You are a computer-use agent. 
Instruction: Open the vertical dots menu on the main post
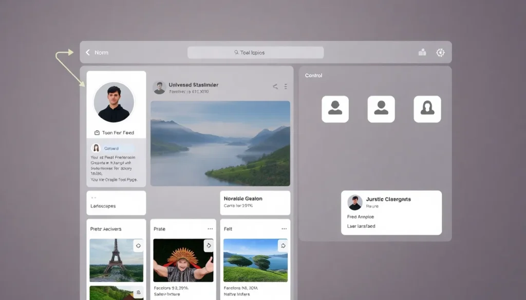(x=286, y=87)
